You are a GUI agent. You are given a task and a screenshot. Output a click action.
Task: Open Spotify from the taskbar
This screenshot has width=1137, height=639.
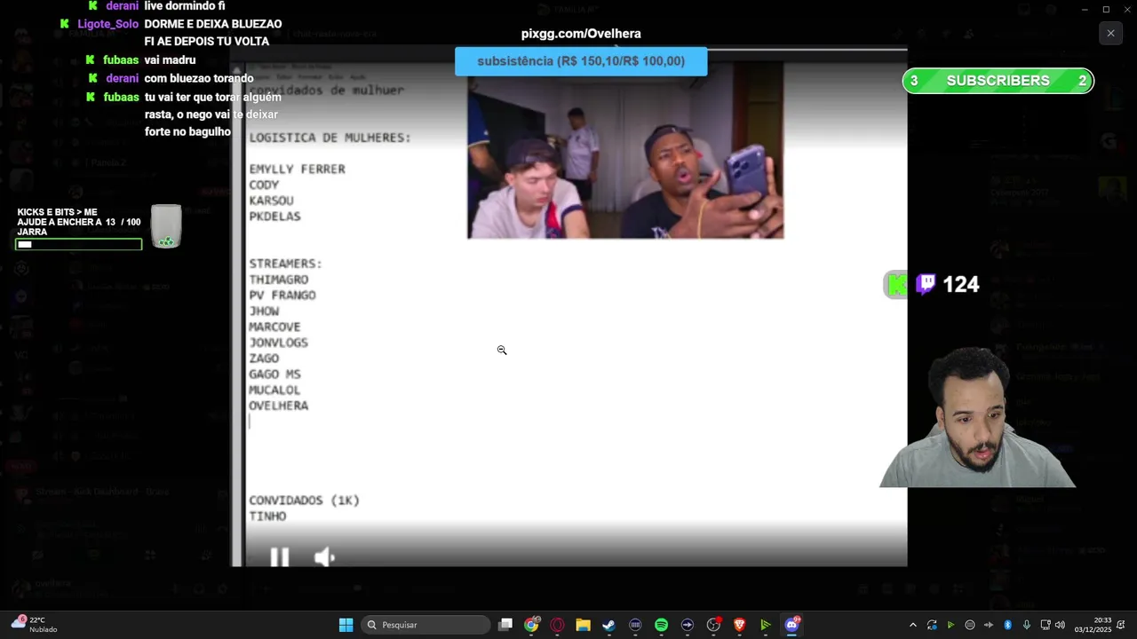point(661,625)
